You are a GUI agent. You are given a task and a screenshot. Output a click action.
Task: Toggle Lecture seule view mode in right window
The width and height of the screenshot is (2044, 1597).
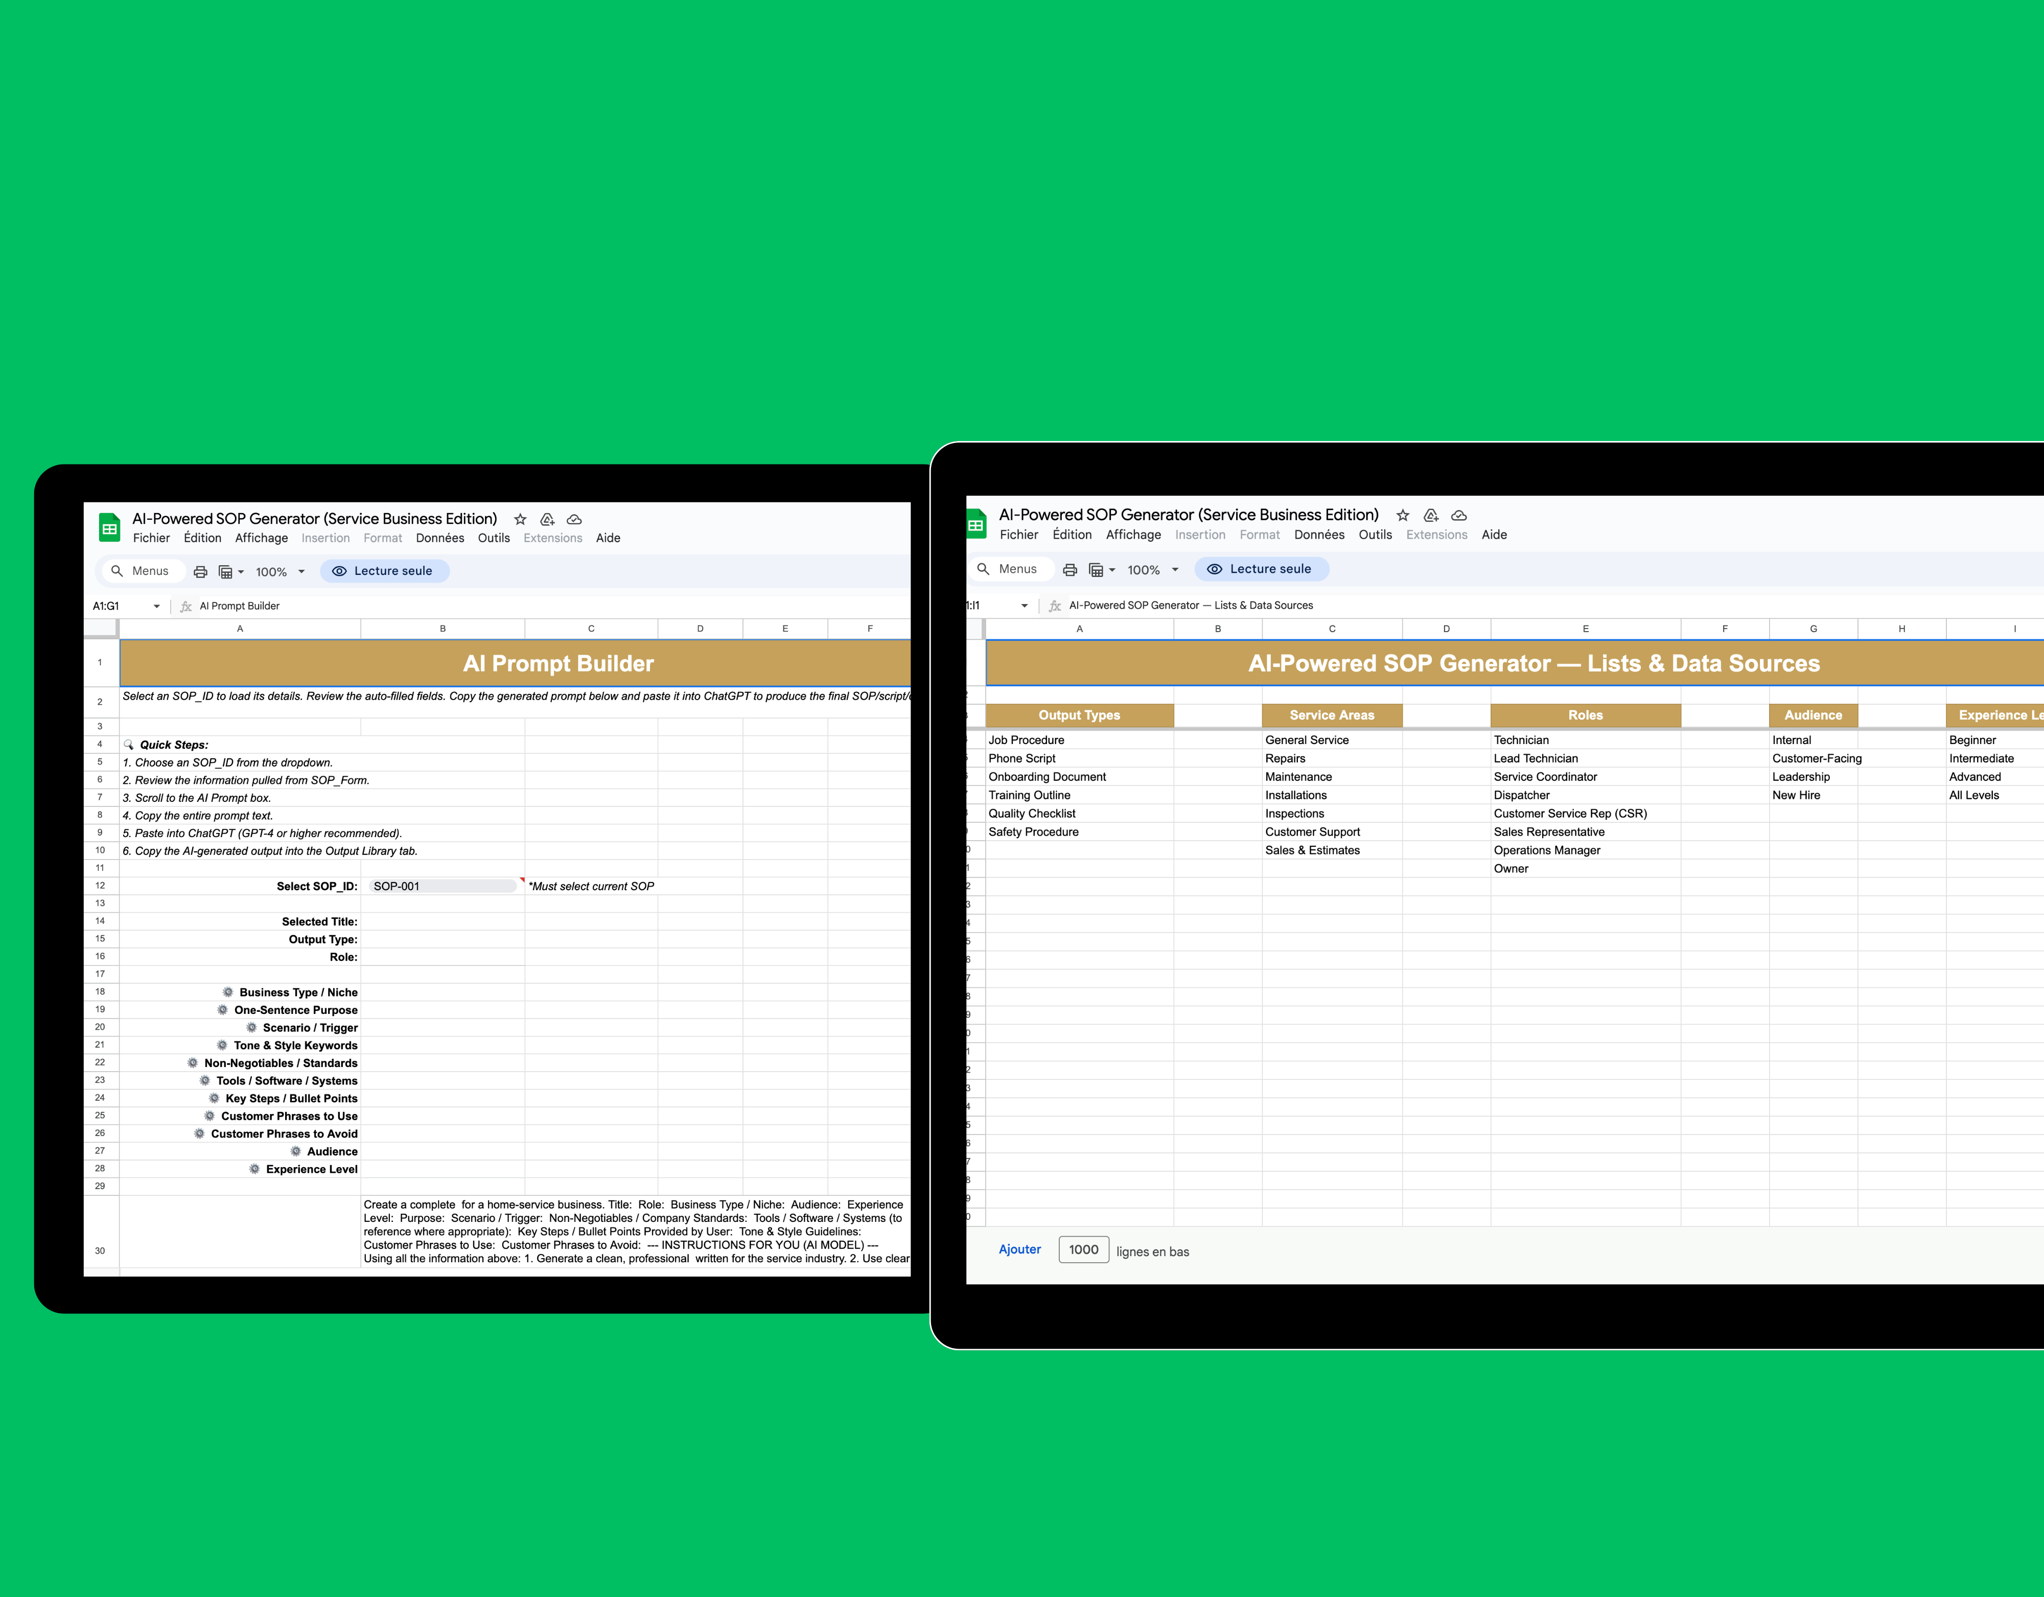[1261, 569]
